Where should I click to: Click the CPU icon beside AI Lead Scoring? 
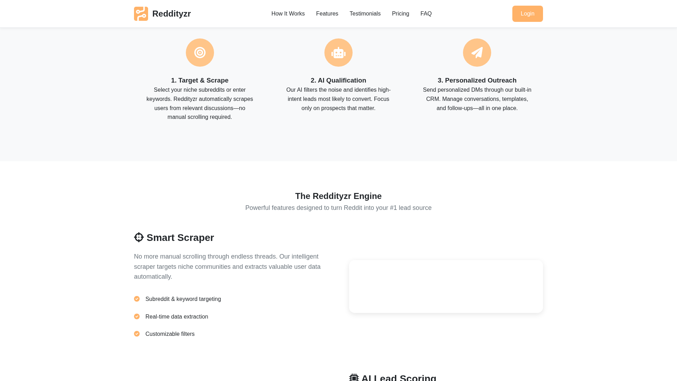coord(354,377)
